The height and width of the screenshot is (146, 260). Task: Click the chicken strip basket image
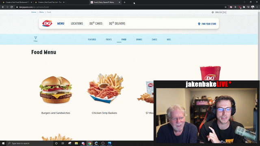(106, 88)
